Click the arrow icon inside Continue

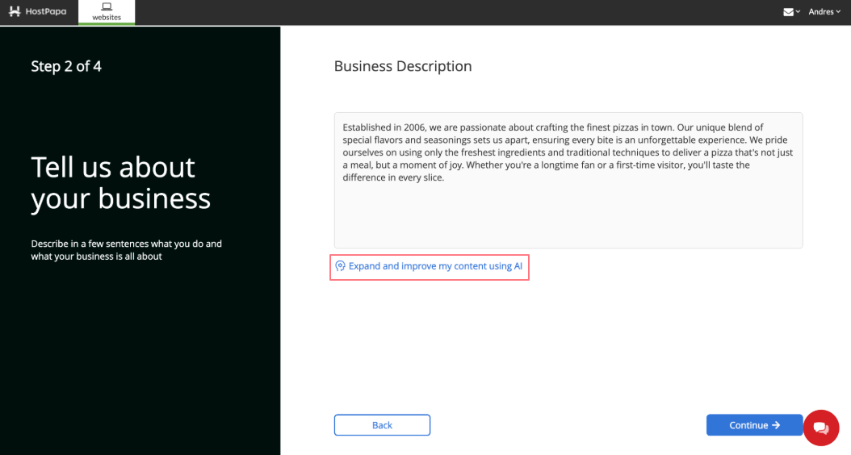(776, 425)
